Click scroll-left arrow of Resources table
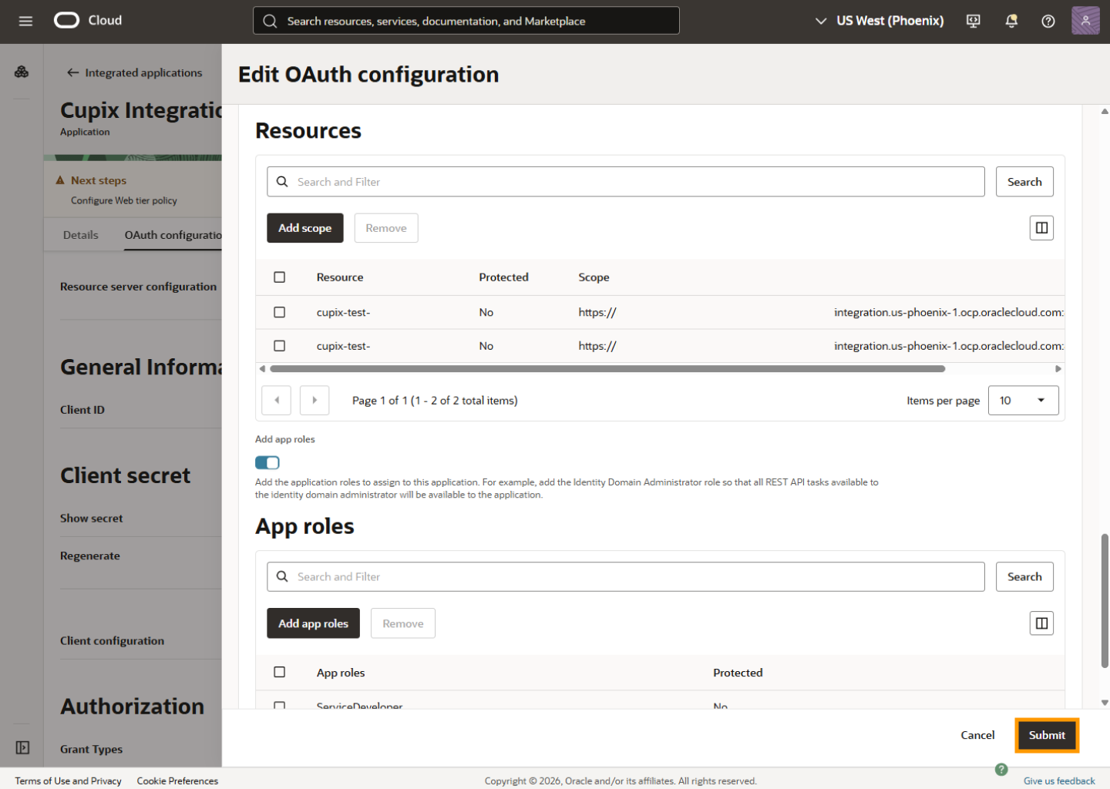The image size is (1110, 789). pyautogui.click(x=262, y=369)
